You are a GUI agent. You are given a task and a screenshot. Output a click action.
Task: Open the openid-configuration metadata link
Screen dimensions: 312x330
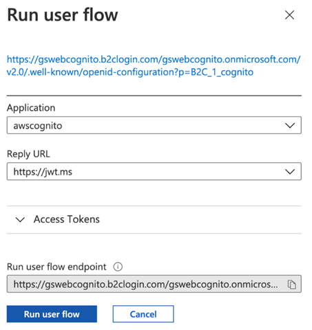[x=154, y=66]
